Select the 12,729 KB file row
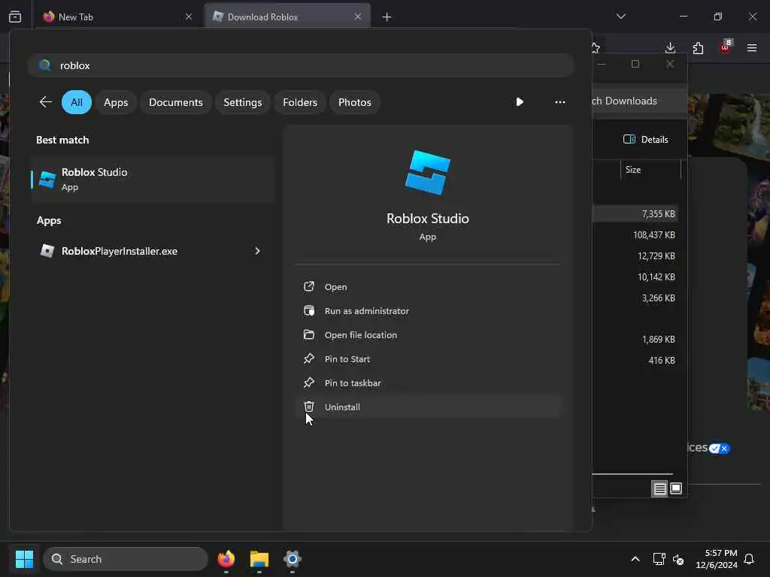The height and width of the screenshot is (577, 770). [635, 256]
